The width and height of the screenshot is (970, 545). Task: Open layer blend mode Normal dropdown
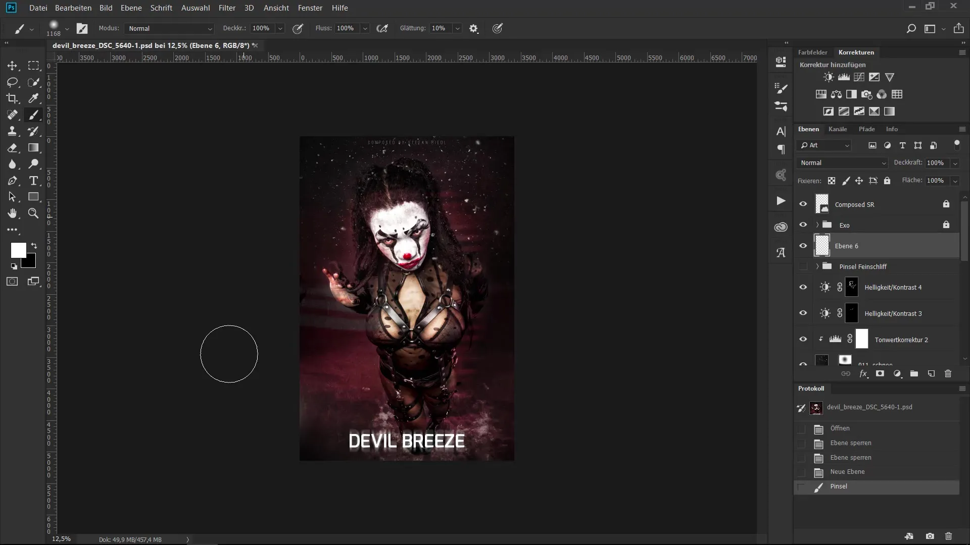tap(842, 163)
